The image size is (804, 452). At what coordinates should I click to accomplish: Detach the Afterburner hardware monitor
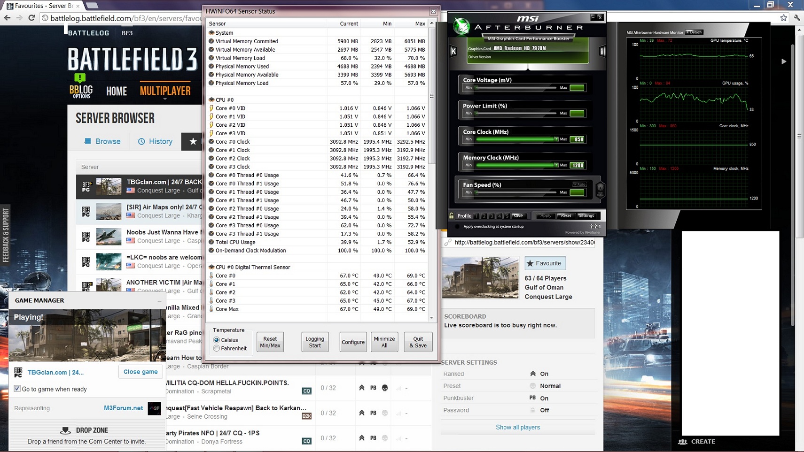[694, 32]
